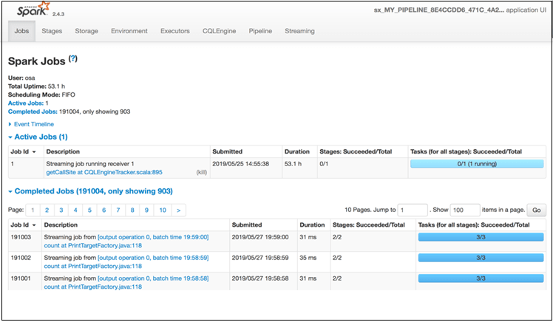Screen dimensions: 553x322
Task: Click the 0/1 (1 running) progress bar
Action: 477,164
